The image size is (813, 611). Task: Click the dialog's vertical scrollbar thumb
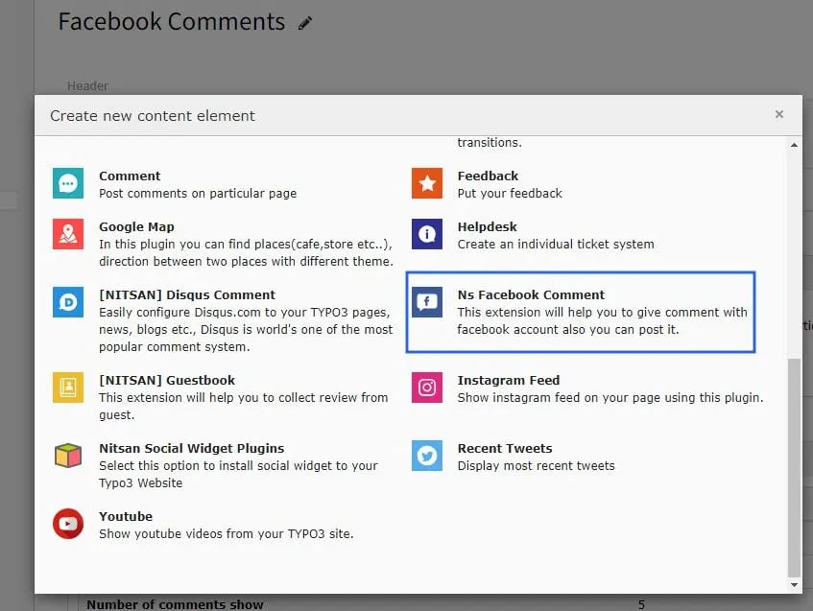(x=794, y=467)
